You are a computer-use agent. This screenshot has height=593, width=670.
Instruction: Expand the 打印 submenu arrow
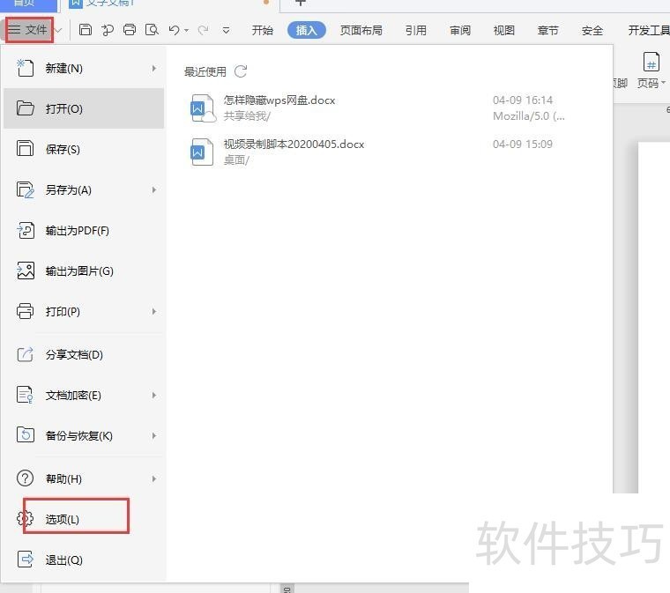point(154,312)
